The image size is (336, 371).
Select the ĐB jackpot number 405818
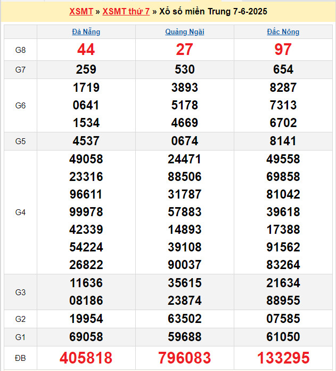tap(86, 358)
